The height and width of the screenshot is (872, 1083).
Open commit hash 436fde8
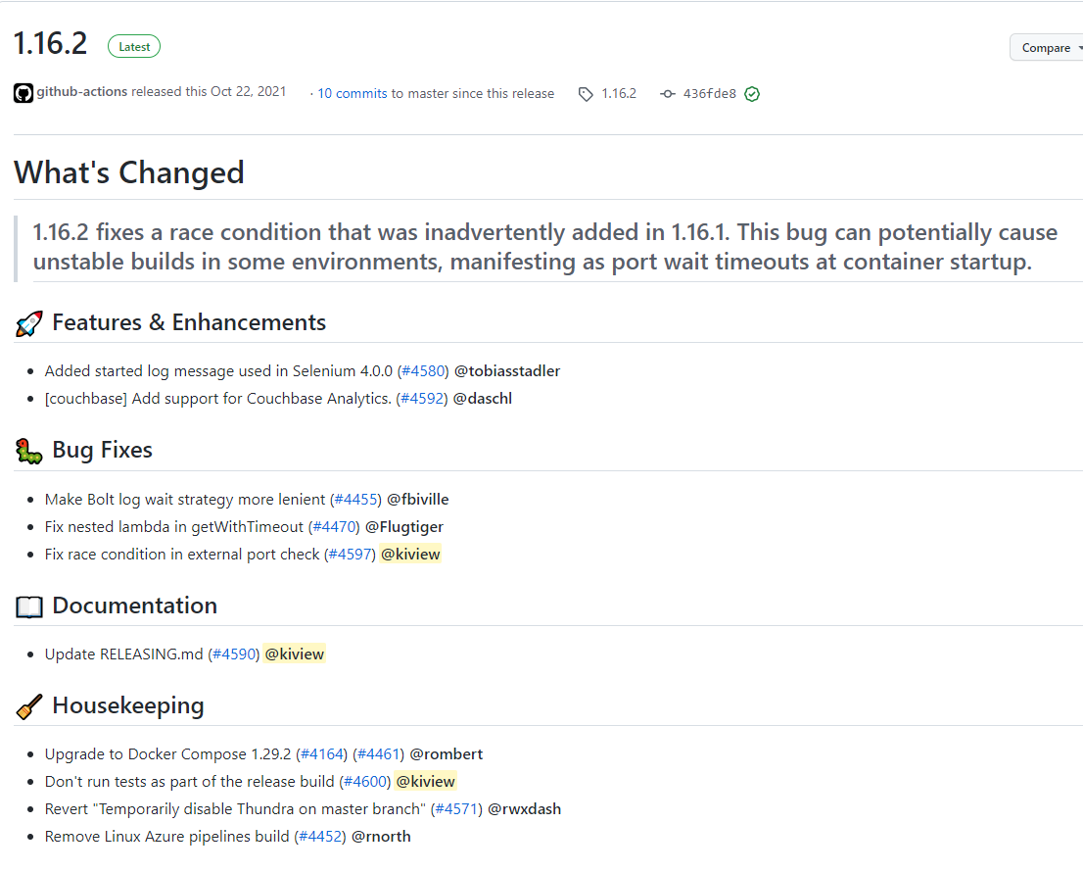[x=709, y=93]
